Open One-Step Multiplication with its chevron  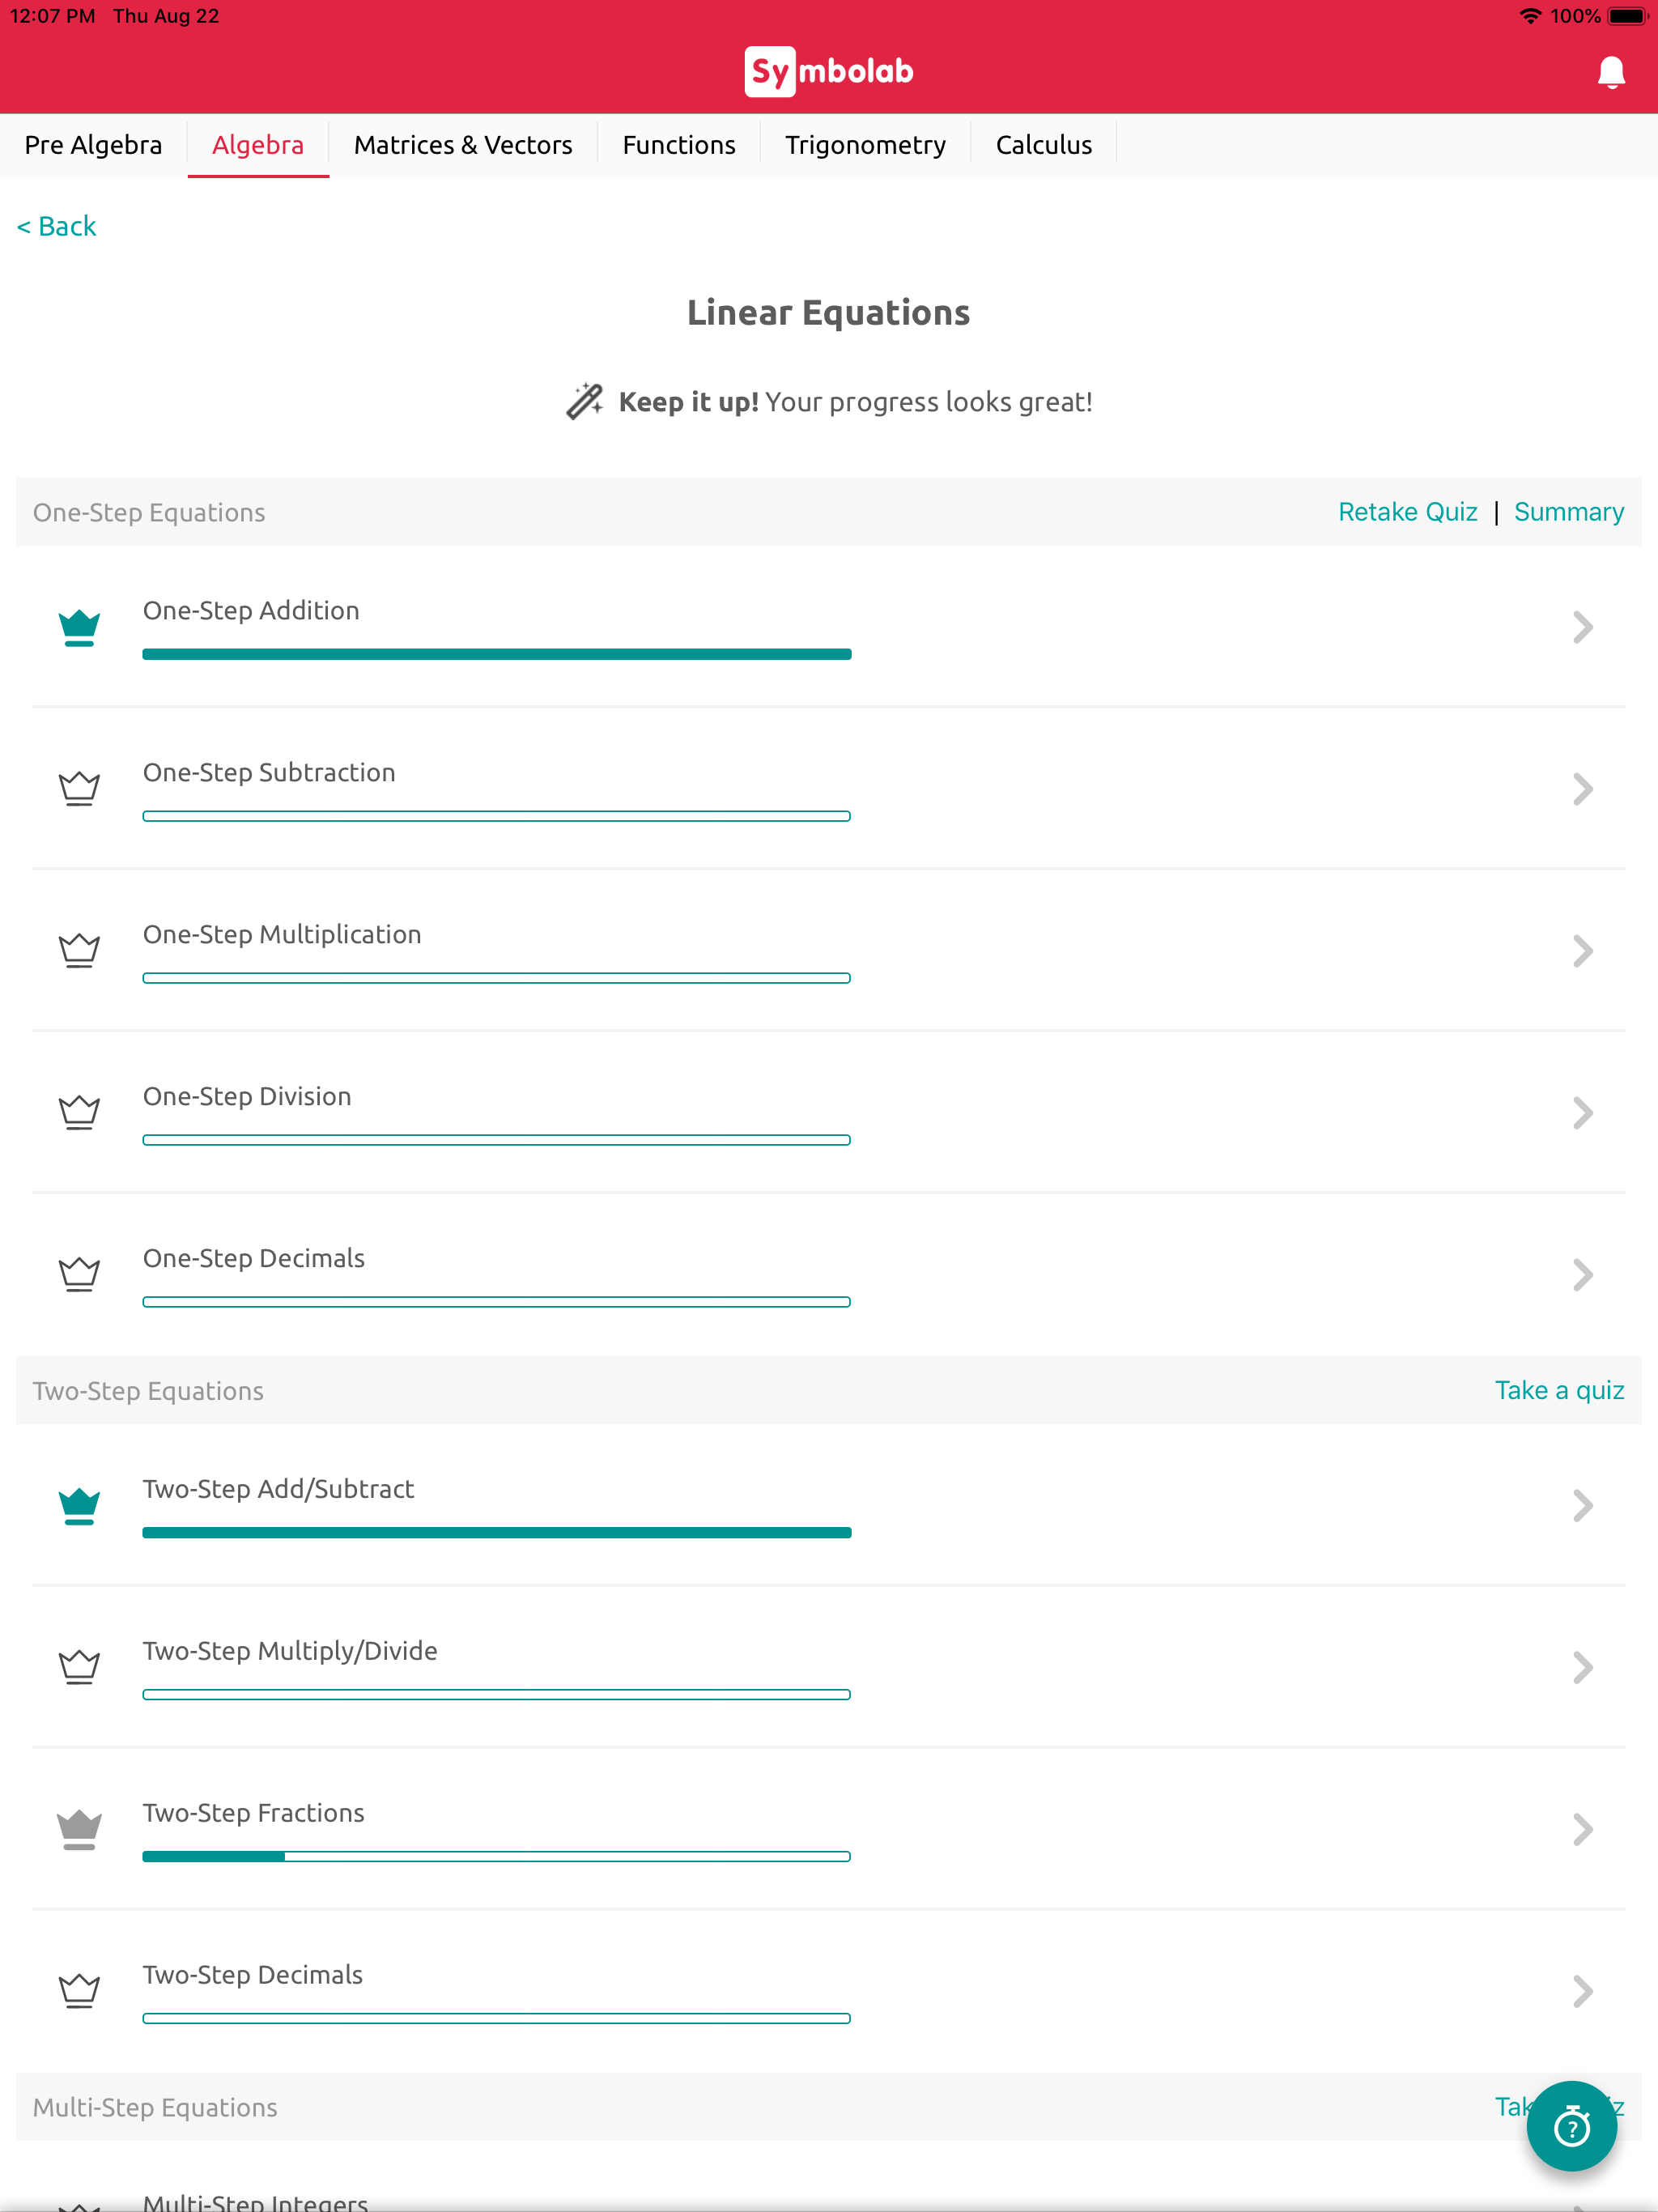click(1581, 951)
